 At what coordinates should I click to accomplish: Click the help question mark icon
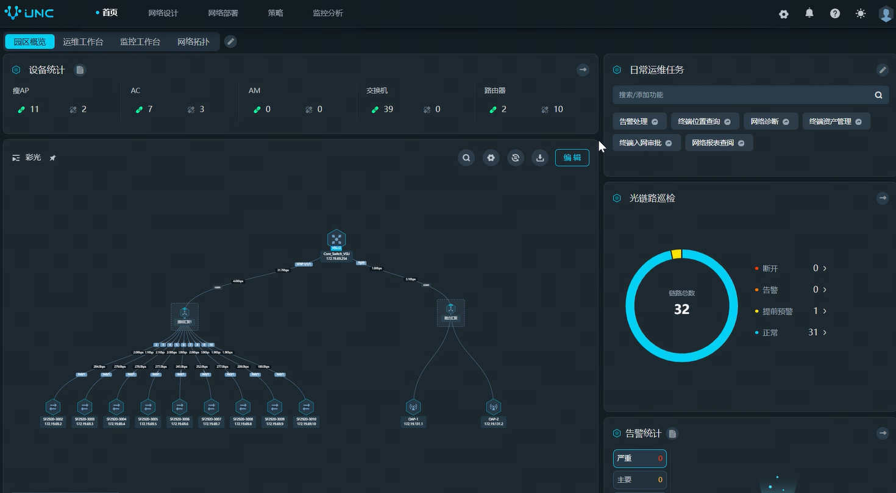pos(835,13)
